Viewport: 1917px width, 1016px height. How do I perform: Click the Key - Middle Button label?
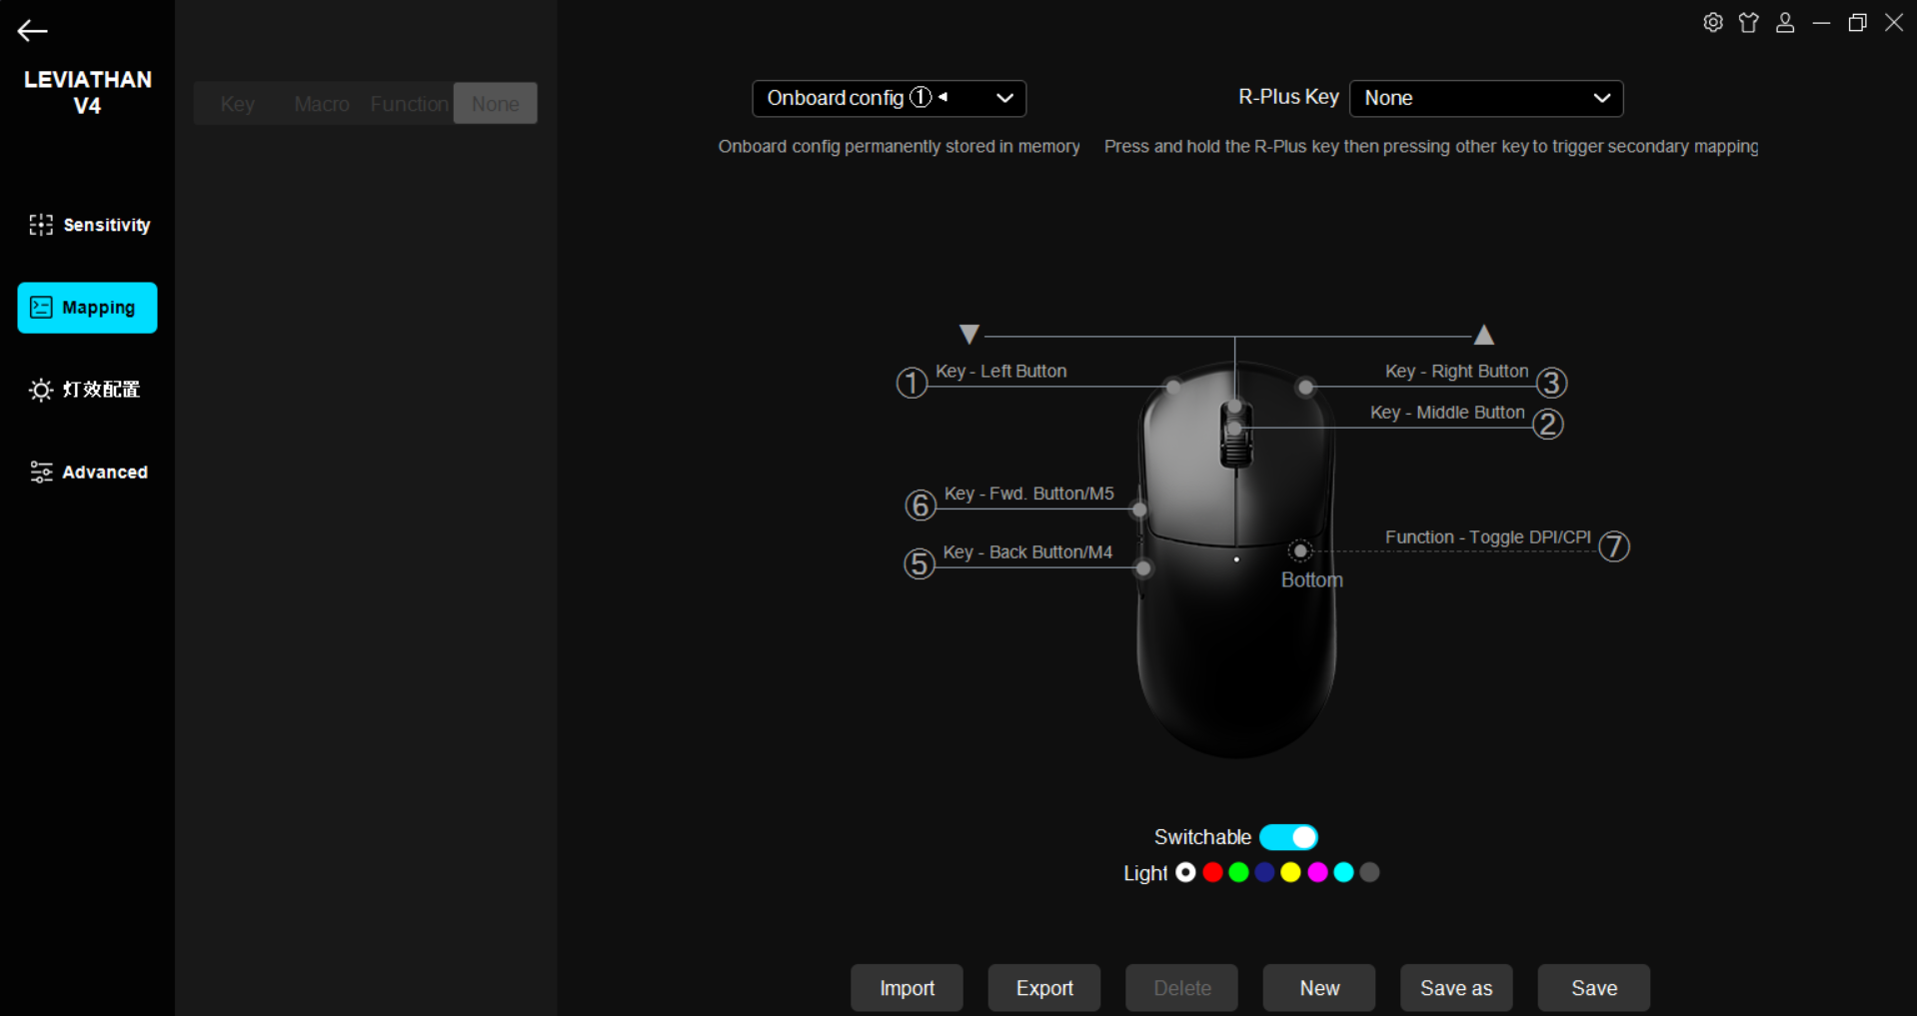[x=1448, y=413]
